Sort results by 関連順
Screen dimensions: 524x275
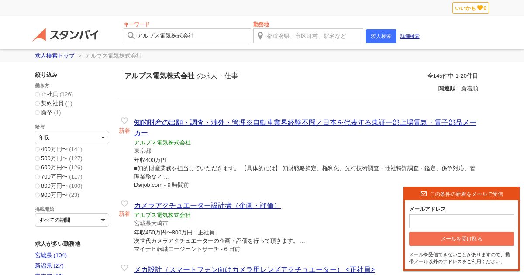click(447, 88)
